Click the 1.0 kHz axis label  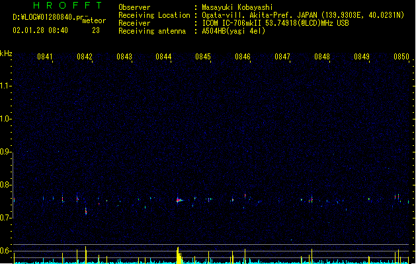(x=5, y=119)
